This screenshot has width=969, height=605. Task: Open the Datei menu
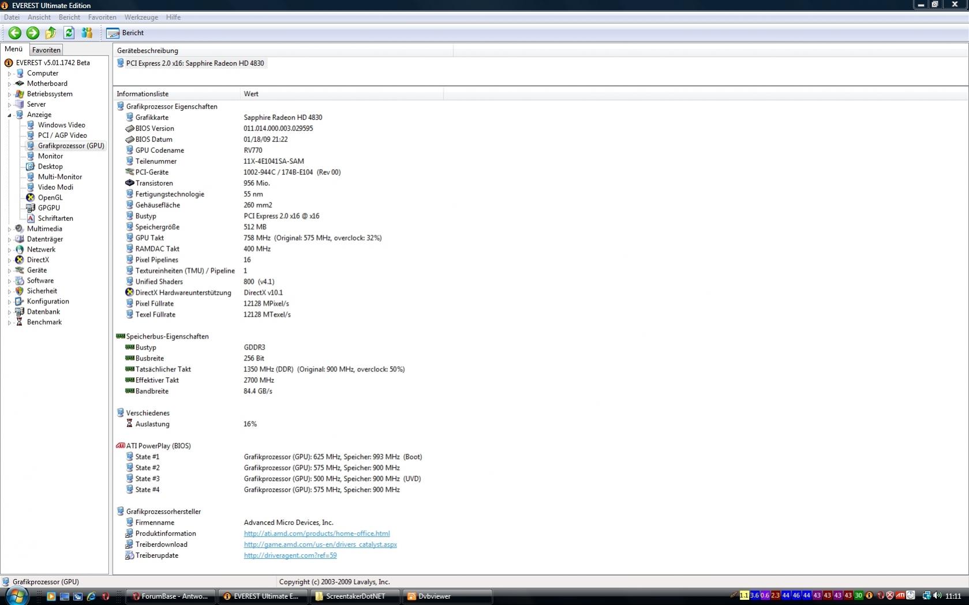[x=12, y=17]
